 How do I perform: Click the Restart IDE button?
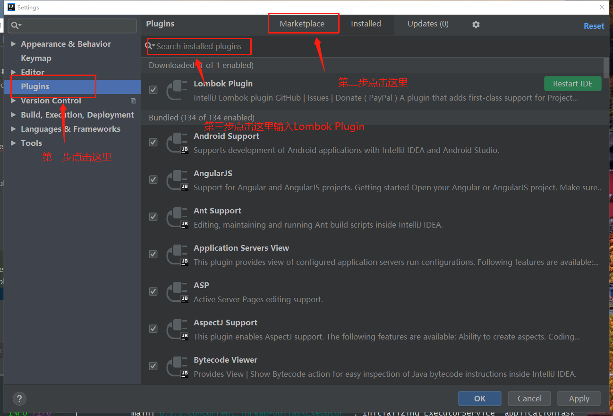572,84
